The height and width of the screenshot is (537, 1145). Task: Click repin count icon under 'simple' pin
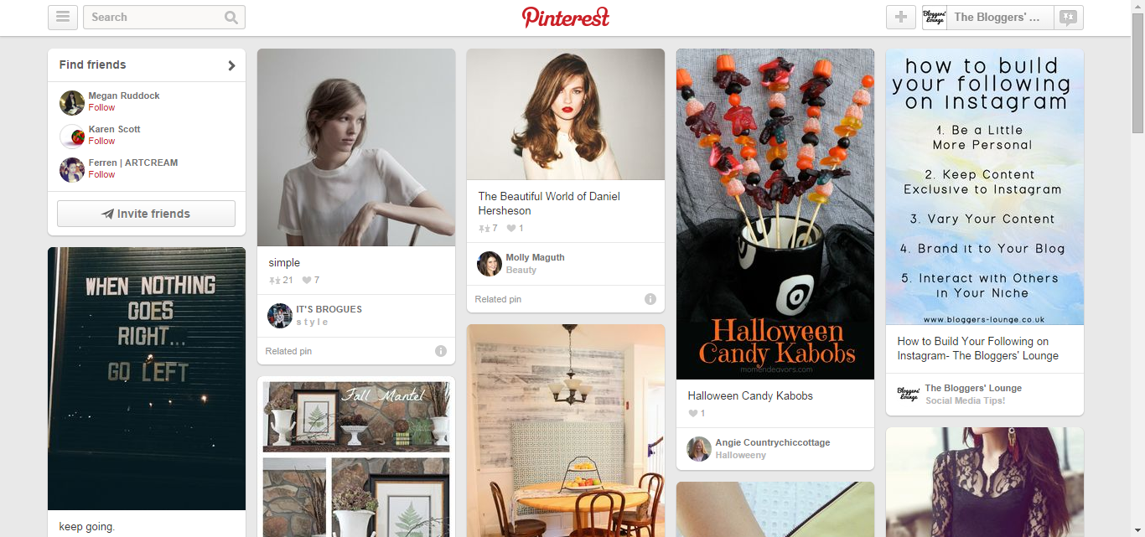click(x=274, y=281)
